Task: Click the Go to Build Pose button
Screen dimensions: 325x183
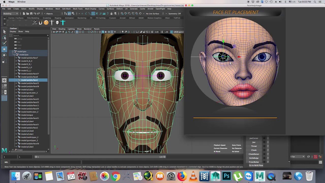Action: pyautogui.click(x=256, y=165)
